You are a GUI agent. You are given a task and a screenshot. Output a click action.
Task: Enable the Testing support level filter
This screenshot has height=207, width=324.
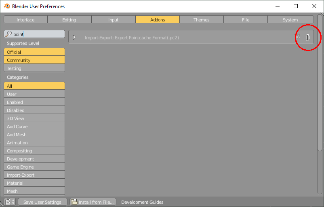pos(34,68)
